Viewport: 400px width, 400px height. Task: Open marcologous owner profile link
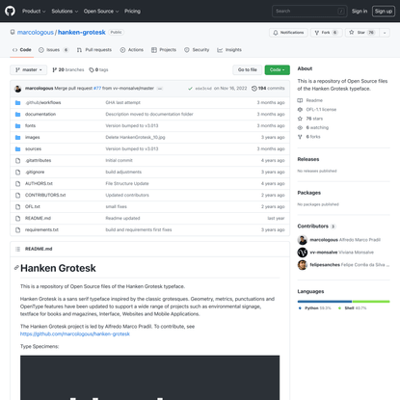pos(36,33)
